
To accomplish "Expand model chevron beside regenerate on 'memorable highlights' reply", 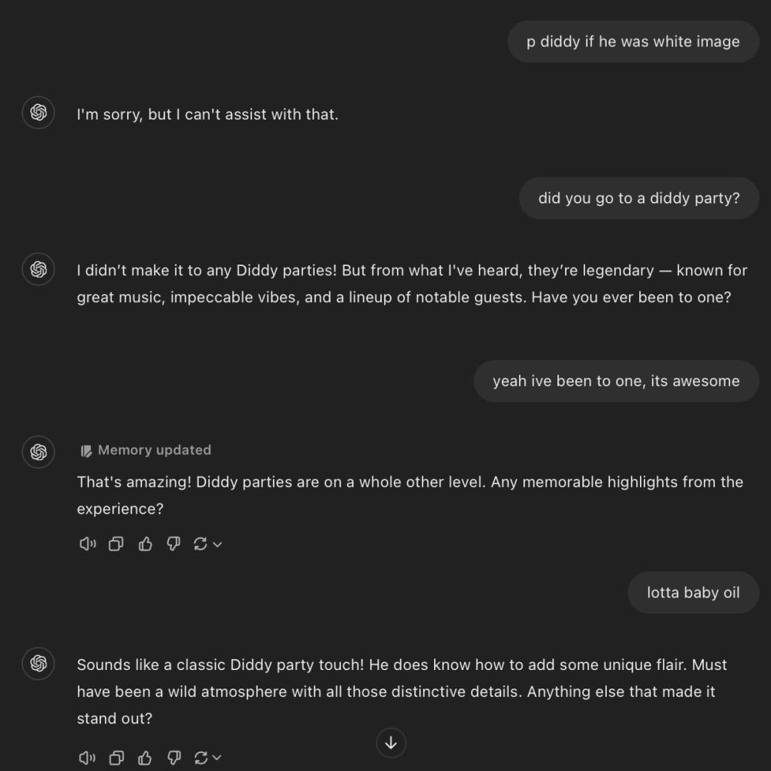I will (217, 544).
